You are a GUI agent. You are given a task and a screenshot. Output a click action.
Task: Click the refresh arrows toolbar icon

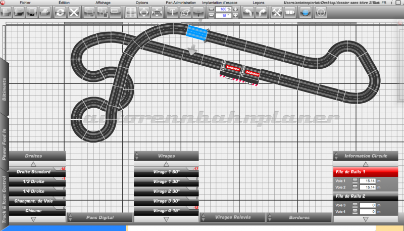pos(61,12)
